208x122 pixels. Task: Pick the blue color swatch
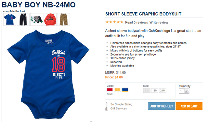[x=125, y=90]
